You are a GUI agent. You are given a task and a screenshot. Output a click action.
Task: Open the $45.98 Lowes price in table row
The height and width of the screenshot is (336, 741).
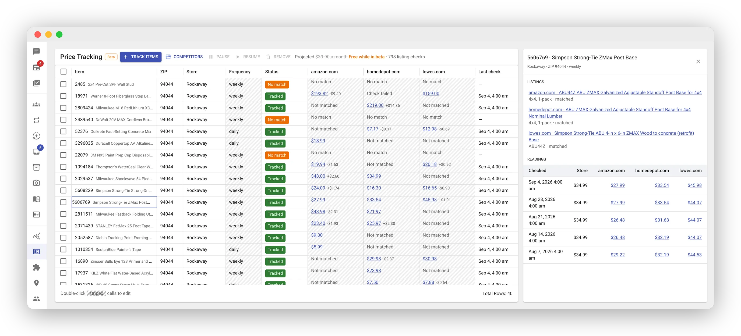point(429,199)
